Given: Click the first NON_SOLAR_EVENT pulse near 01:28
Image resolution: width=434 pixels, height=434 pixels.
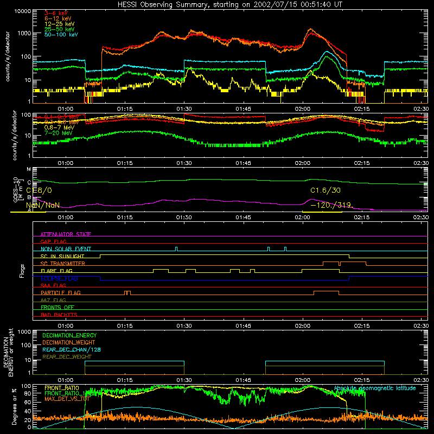Looking at the screenshot, I should [176, 249].
